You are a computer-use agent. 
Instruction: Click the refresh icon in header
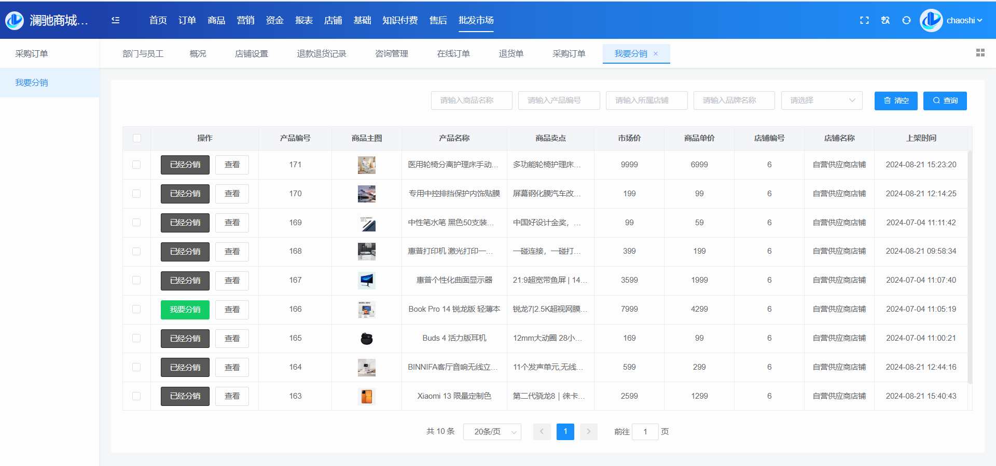(x=906, y=20)
